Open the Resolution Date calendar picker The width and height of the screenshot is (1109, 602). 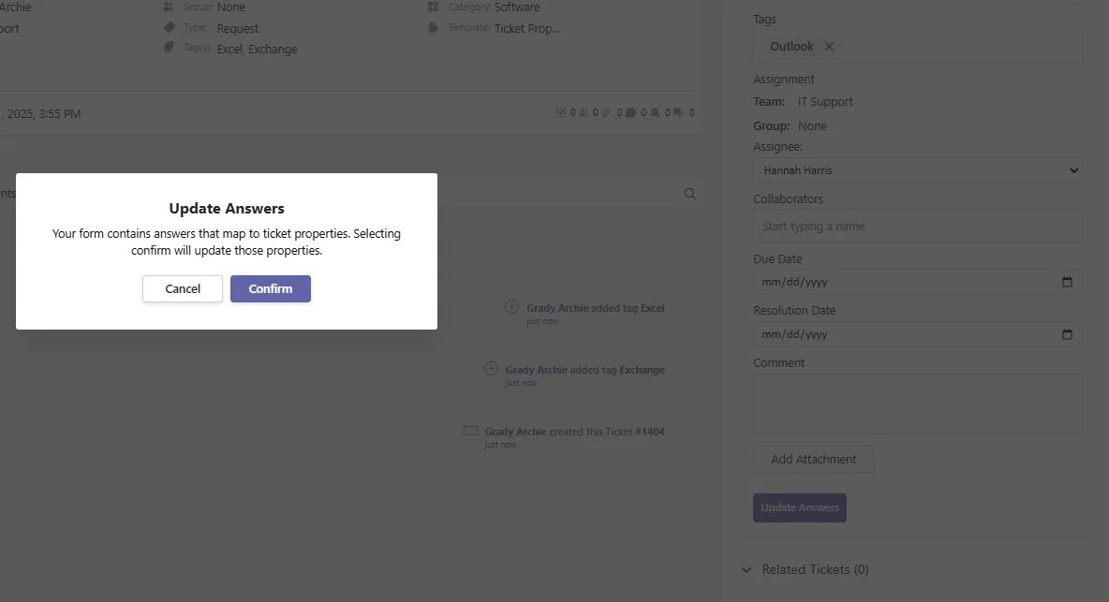(x=1067, y=334)
